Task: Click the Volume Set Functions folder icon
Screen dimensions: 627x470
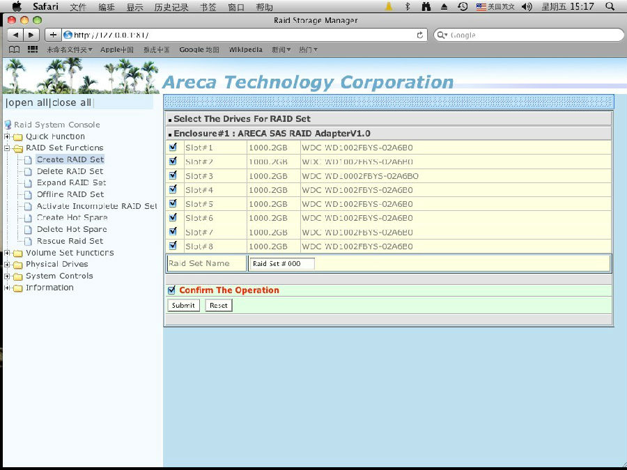Action: (17, 253)
